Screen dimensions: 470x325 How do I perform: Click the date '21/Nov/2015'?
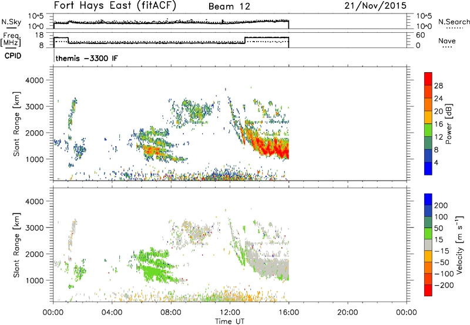pos(375,6)
